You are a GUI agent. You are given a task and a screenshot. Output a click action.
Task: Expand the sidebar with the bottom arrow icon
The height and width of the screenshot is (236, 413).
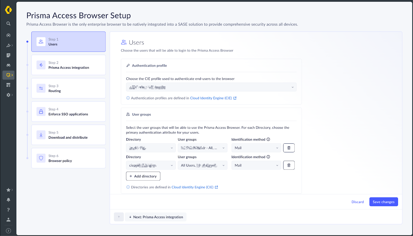pyautogui.click(x=8, y=231)
